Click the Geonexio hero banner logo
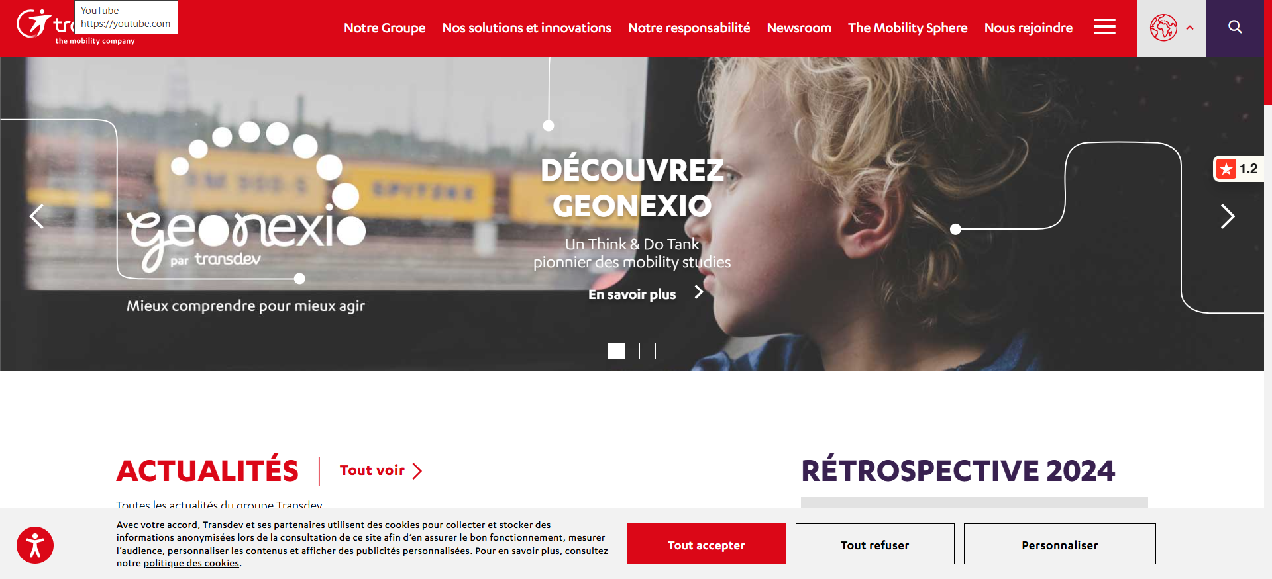 click(x=245, y=199)
